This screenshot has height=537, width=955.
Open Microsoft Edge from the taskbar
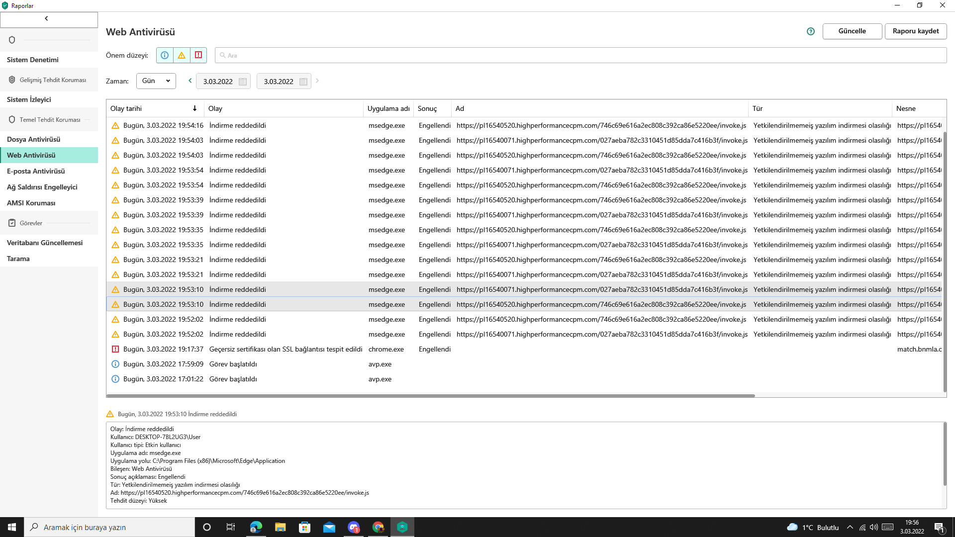coord(256,527)
